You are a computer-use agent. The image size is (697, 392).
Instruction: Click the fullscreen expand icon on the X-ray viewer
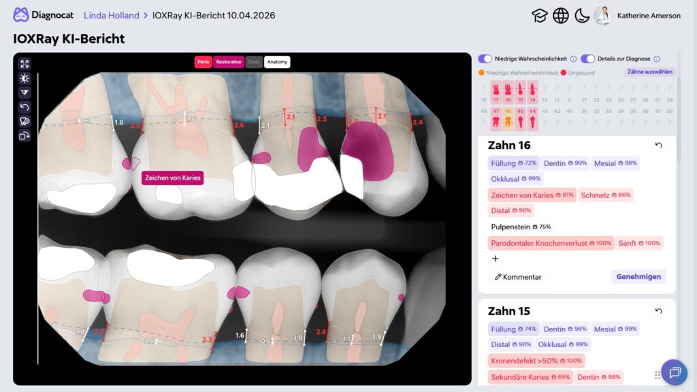pos(25,64)
